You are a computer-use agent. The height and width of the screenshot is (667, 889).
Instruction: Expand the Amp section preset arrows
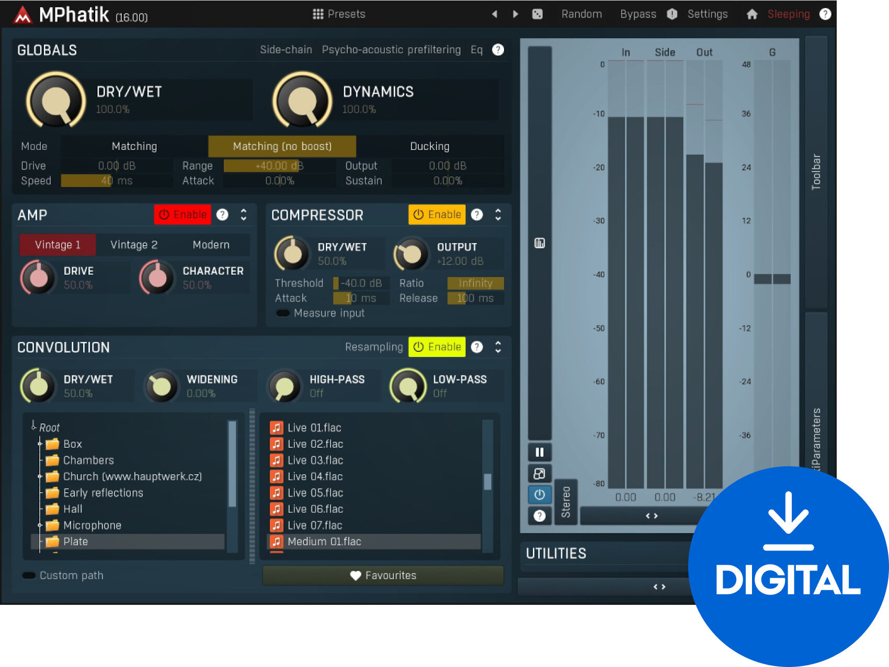click(244, 215)
